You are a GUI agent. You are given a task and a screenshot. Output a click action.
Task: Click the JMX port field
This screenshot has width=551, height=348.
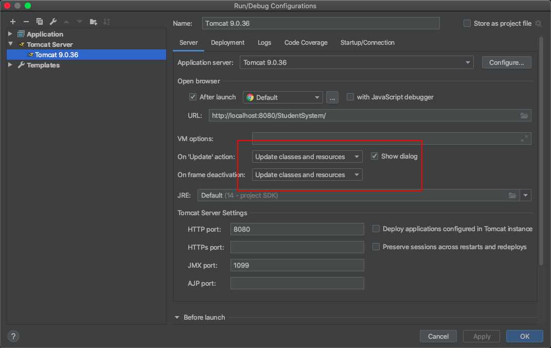[297, 265]
